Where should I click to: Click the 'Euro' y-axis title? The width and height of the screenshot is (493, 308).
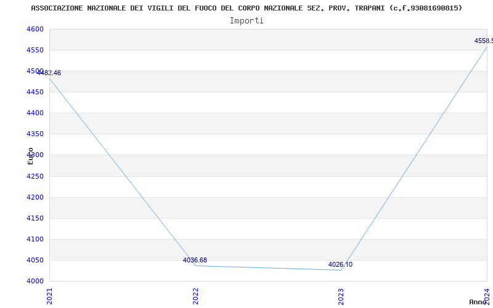30,156
